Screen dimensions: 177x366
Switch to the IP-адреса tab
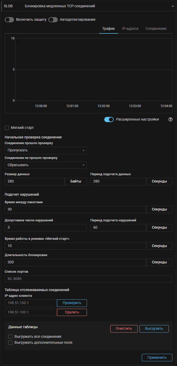coord(130,29)
